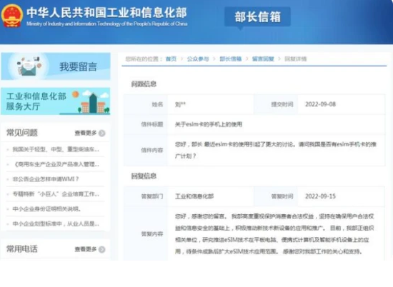Screen dimensions: 393x287
Task: Open FAQ 中小企业身份证明相关说明
Action: (46, 209)
